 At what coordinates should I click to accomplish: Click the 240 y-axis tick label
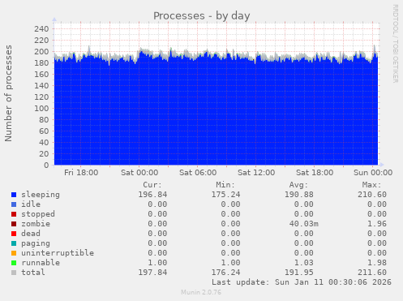(x=41, y=28)
